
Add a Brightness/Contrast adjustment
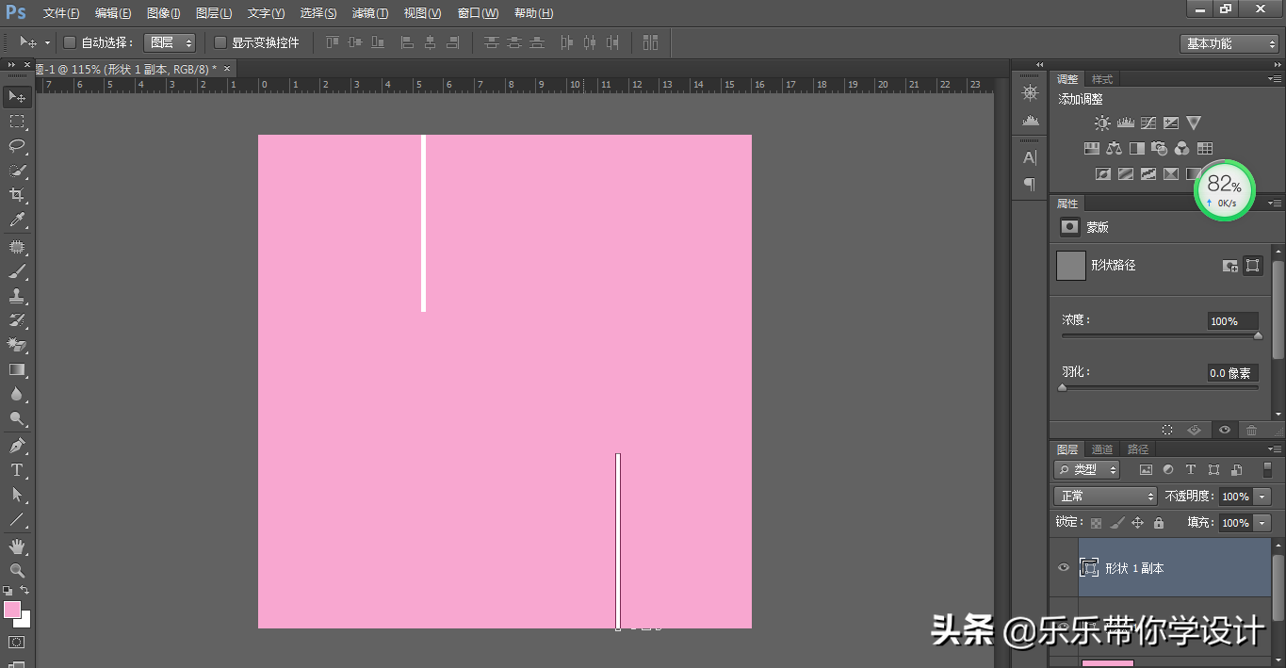coord(1102,122)
